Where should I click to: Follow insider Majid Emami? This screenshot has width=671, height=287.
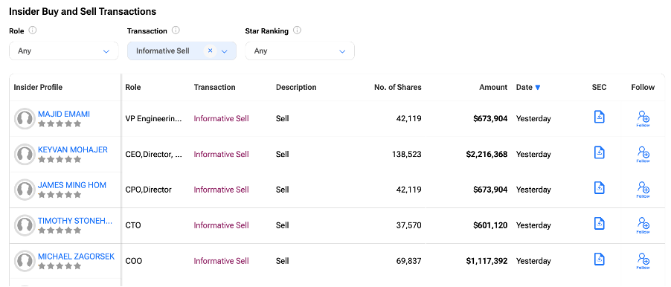point(643,118)
